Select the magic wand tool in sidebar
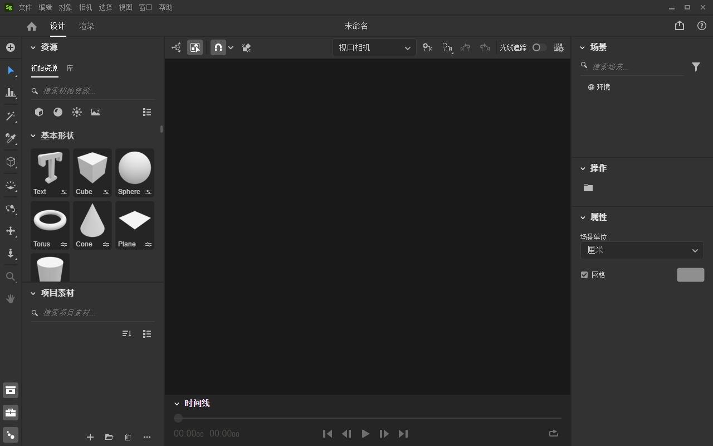This screenshot has width=713, height=446. pyautogui.click(x=10, y=116)
